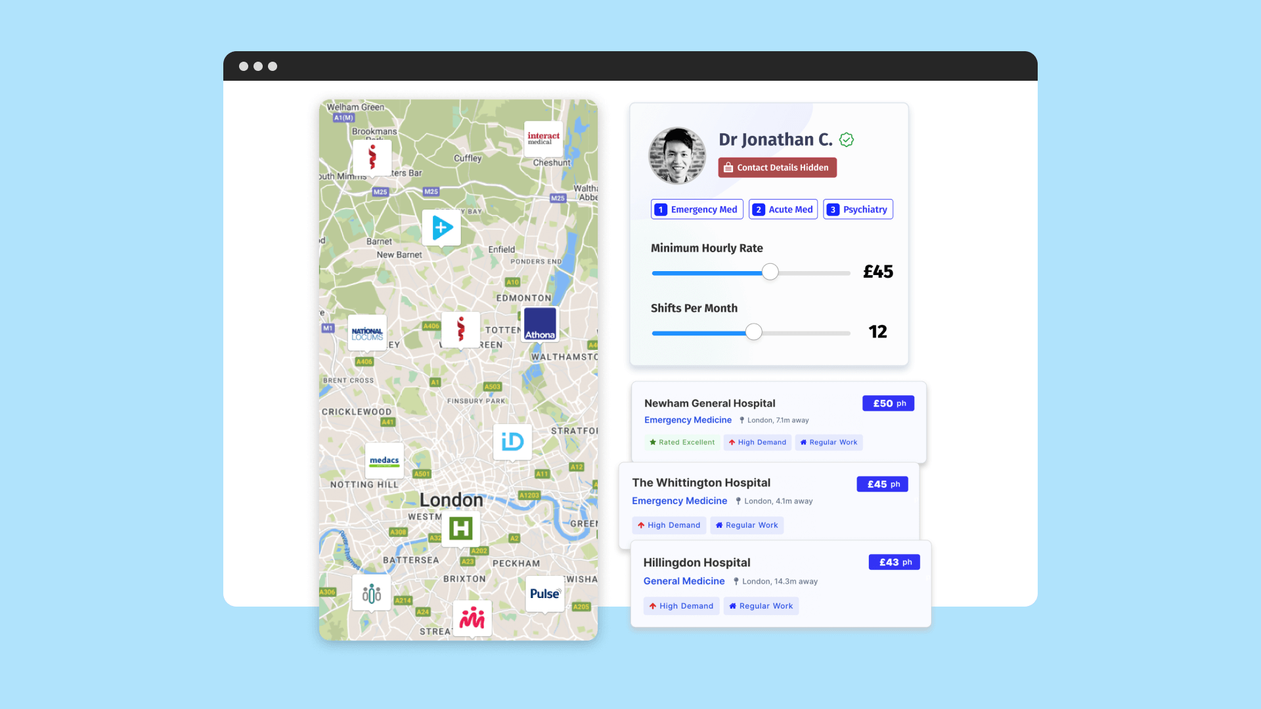Select the verified badge on Dr Jonathan C.
Image resolution: width=1261 pixels, height=709 pixels.
click(x=847, y=139)
